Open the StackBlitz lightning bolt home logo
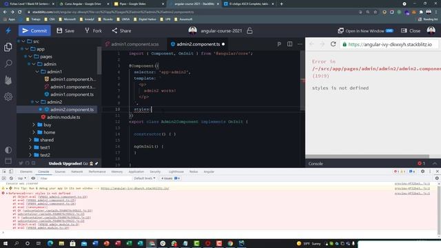This screenshot has height=248, width=441. pyautogui.click(x=8, y=30)
